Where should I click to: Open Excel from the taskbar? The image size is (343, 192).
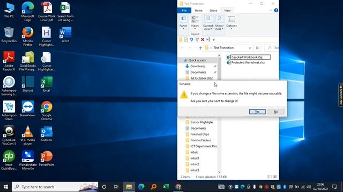[166, 187]
